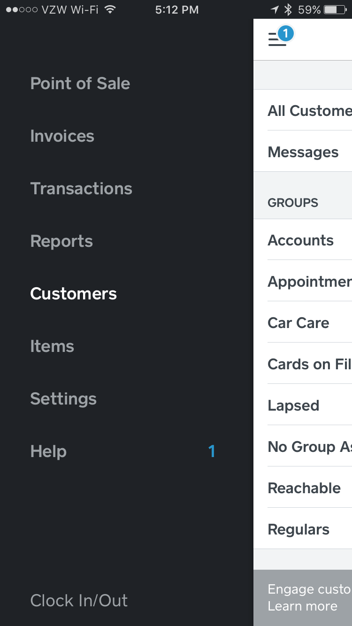This screenshot has height=626, width=352.
Task: Open Point of Sale
Action: 80,84
